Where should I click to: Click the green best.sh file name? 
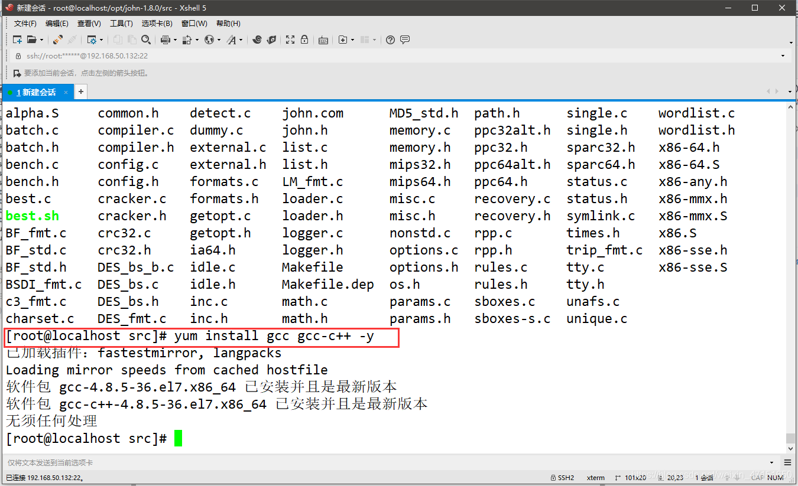pyautogui.click(x=33, y=216)
